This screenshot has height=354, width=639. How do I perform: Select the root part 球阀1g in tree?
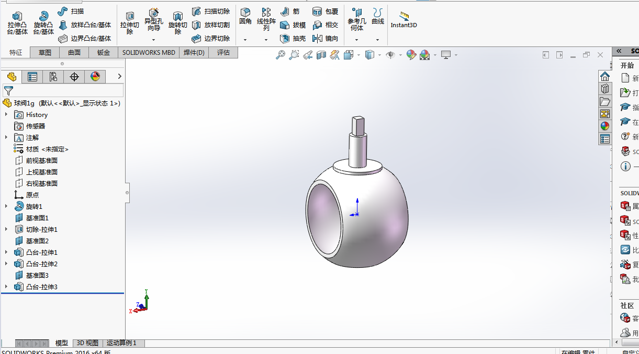click(x=61, y=103)
